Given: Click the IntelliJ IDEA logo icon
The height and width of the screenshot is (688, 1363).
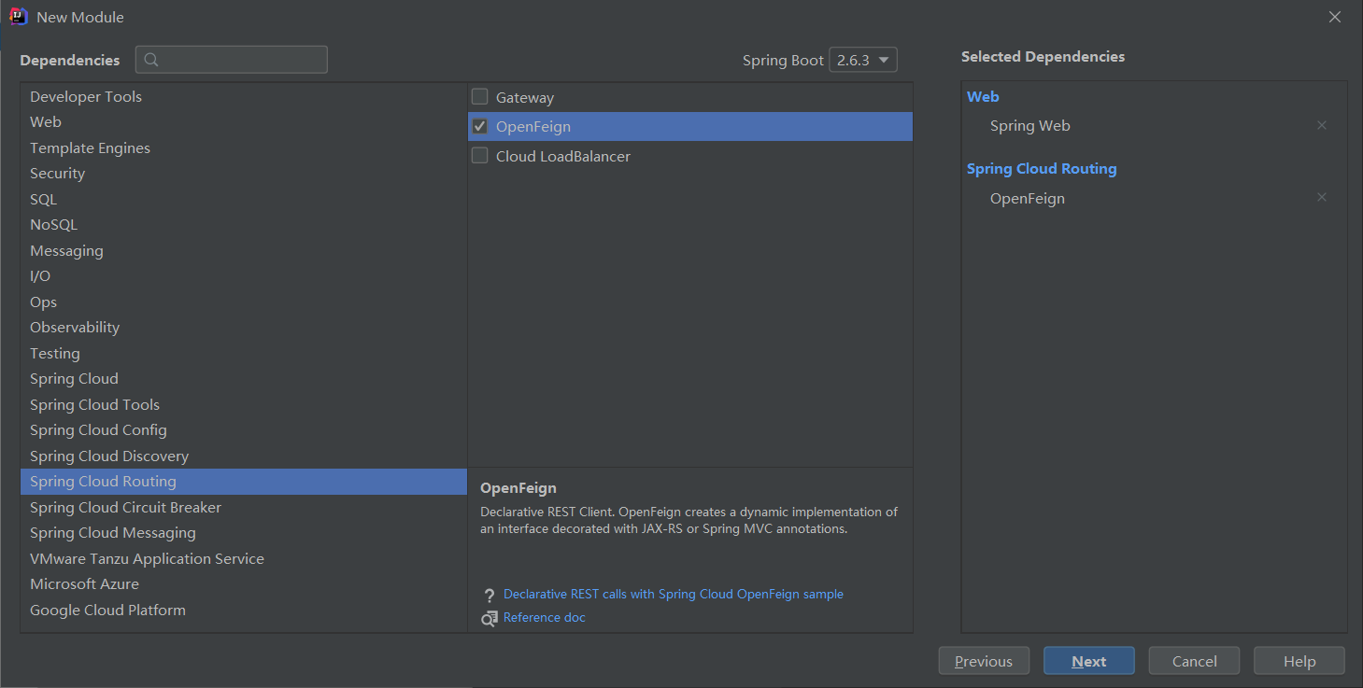Looking at the screenshot, I should coord(18,17).
